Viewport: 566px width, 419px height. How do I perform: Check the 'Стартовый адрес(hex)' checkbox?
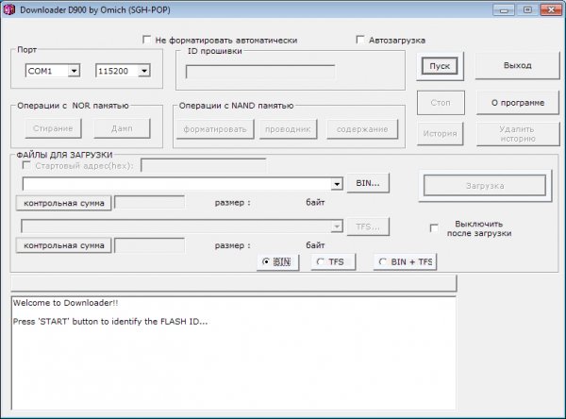pos(26,165)
